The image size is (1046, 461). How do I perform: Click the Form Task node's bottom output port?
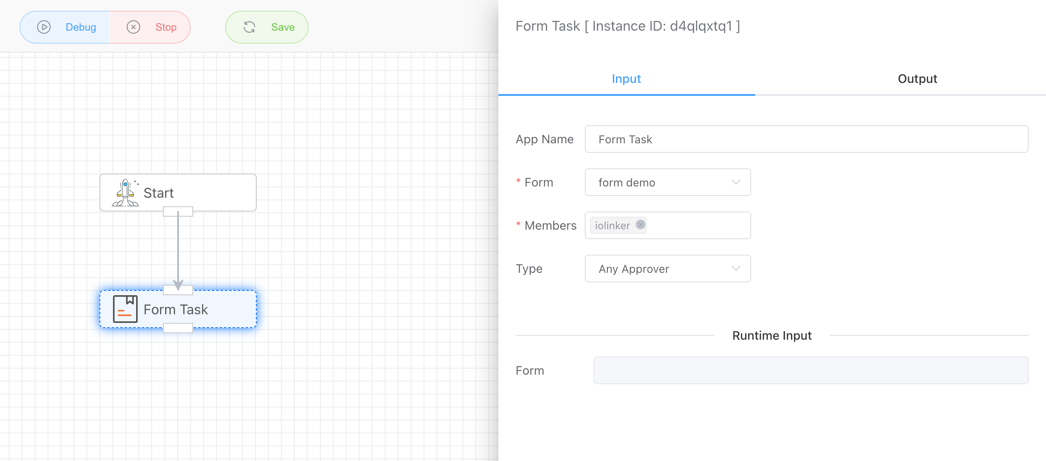pos(178,328)
